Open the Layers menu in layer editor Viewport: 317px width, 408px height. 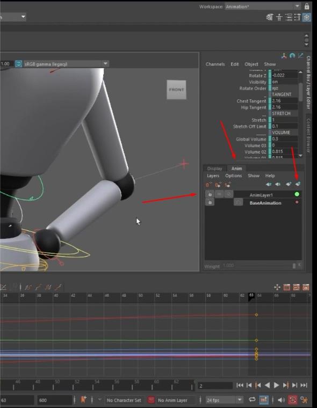point(213,176)
